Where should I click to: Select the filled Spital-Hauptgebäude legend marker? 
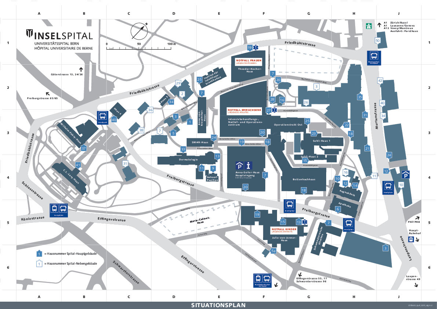[x=39, y=254]
